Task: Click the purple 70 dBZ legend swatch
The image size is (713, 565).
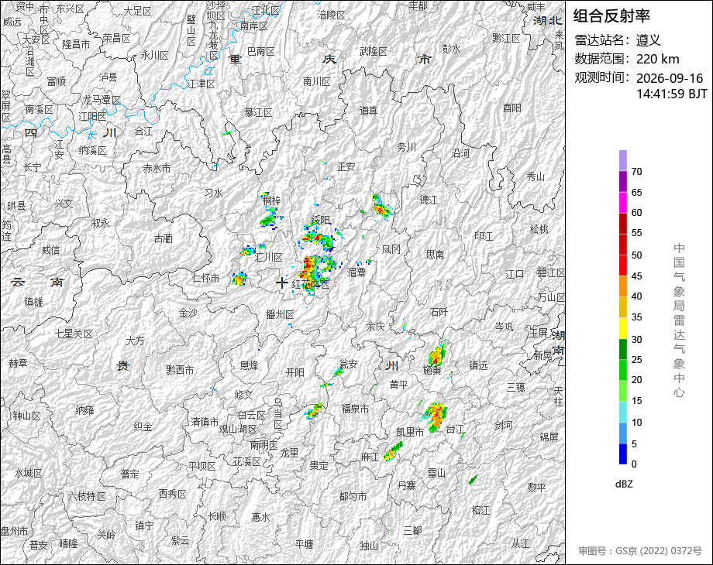Action: click(623, 160)
